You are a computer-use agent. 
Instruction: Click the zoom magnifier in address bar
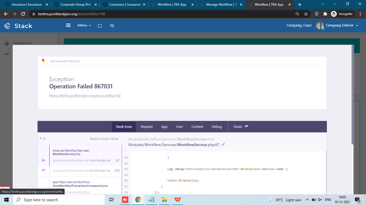(297, 14)
